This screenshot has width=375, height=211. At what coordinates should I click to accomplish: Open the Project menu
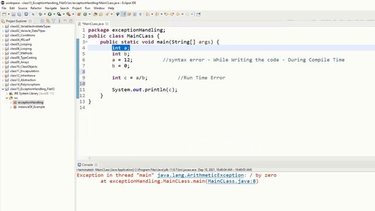[x=77, y=8]
